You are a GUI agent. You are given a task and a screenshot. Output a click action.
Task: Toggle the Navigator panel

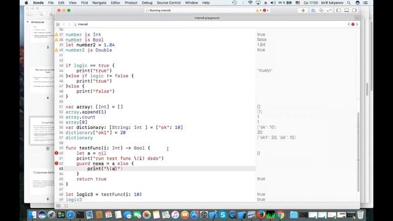338,10
